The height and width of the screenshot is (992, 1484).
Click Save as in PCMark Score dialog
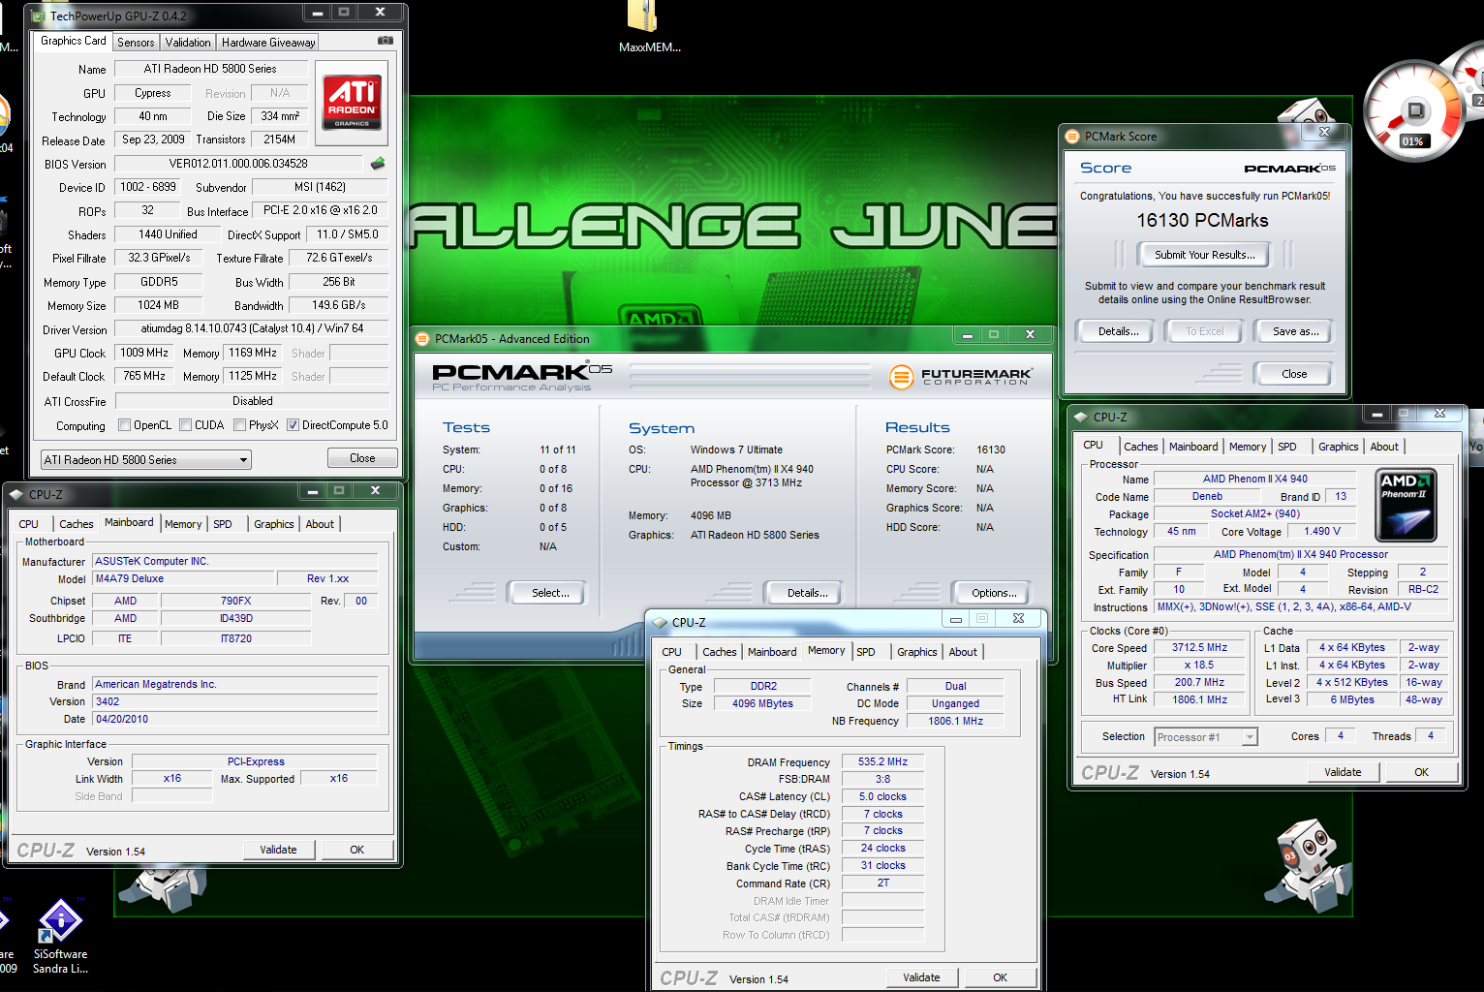click(1295, 331)
